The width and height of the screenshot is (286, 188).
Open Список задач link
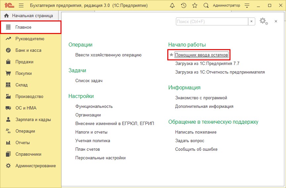[89, 80]
